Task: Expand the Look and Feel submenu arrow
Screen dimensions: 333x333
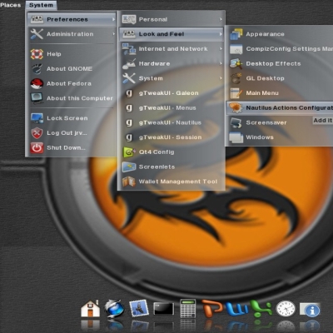Action: pos(221,34)
